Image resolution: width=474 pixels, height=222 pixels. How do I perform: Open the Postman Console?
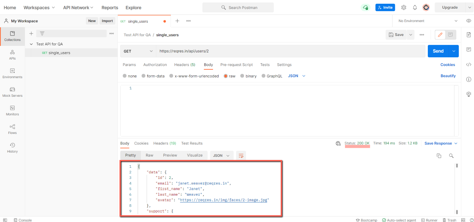(23, 220)
